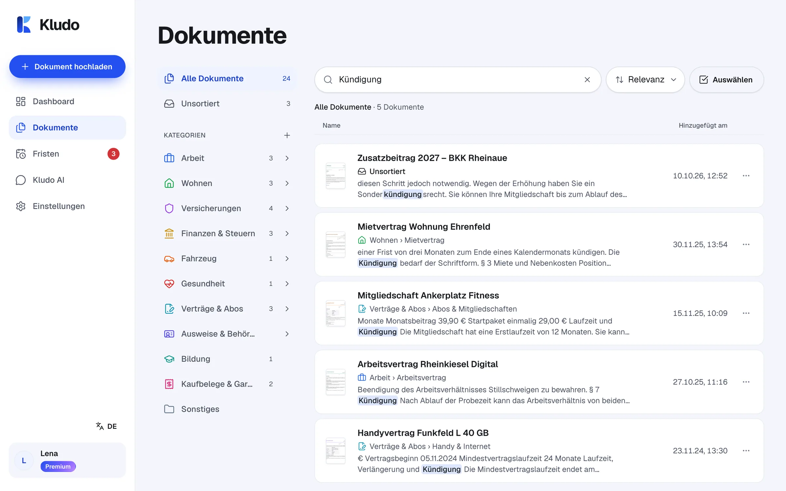Click the Gesundheit heart icon
The height and width of the screenshot is (491, 786).
(x=169, y=284)
